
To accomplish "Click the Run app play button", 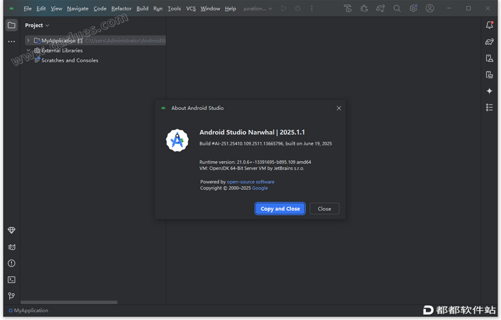I will coord(283,9).
